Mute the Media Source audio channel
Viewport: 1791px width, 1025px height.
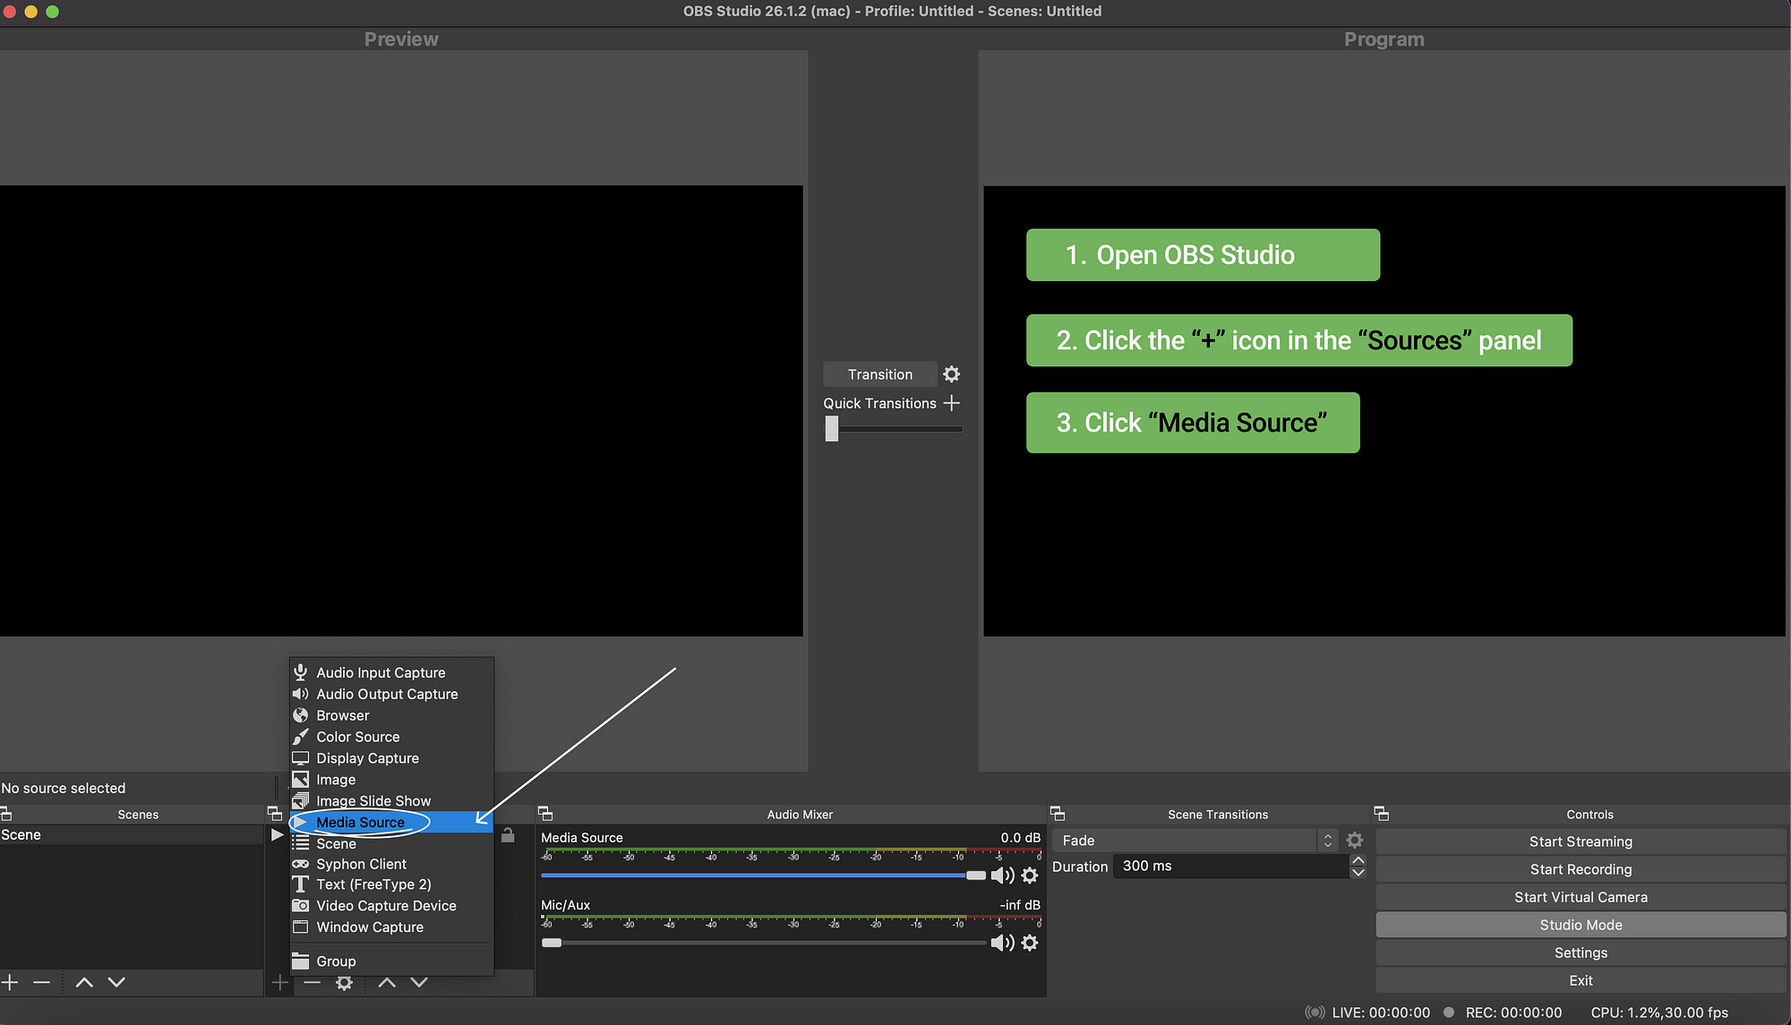tap(1003, 874)
